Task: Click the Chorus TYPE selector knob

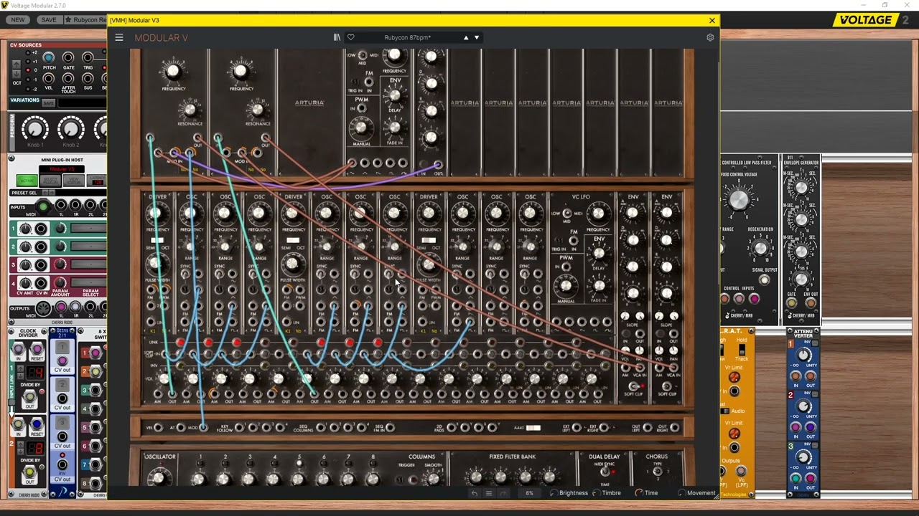Action: coord(657,472)
